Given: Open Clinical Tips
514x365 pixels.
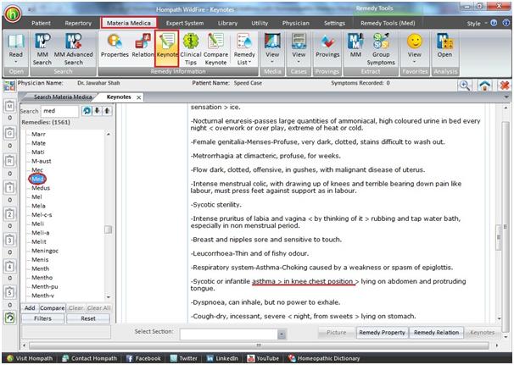Looking at the screenshot, I should (x=191, y=49).
